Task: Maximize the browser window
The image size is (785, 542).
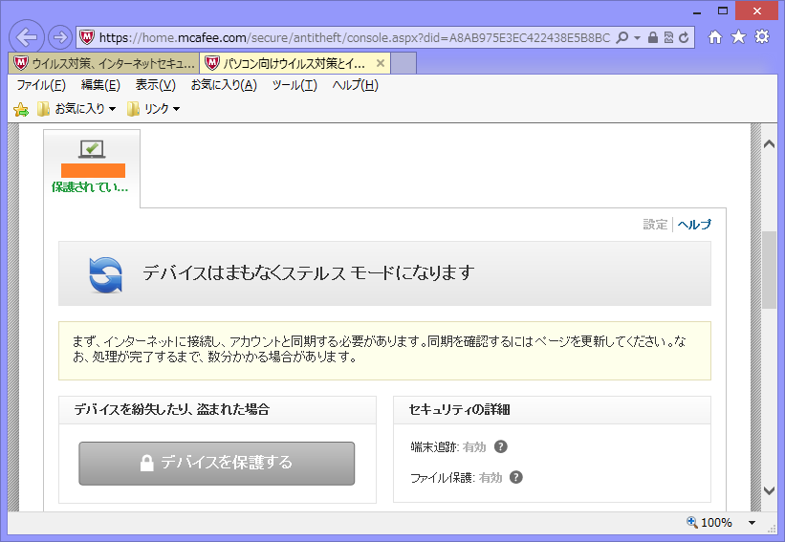Action: 723,11
